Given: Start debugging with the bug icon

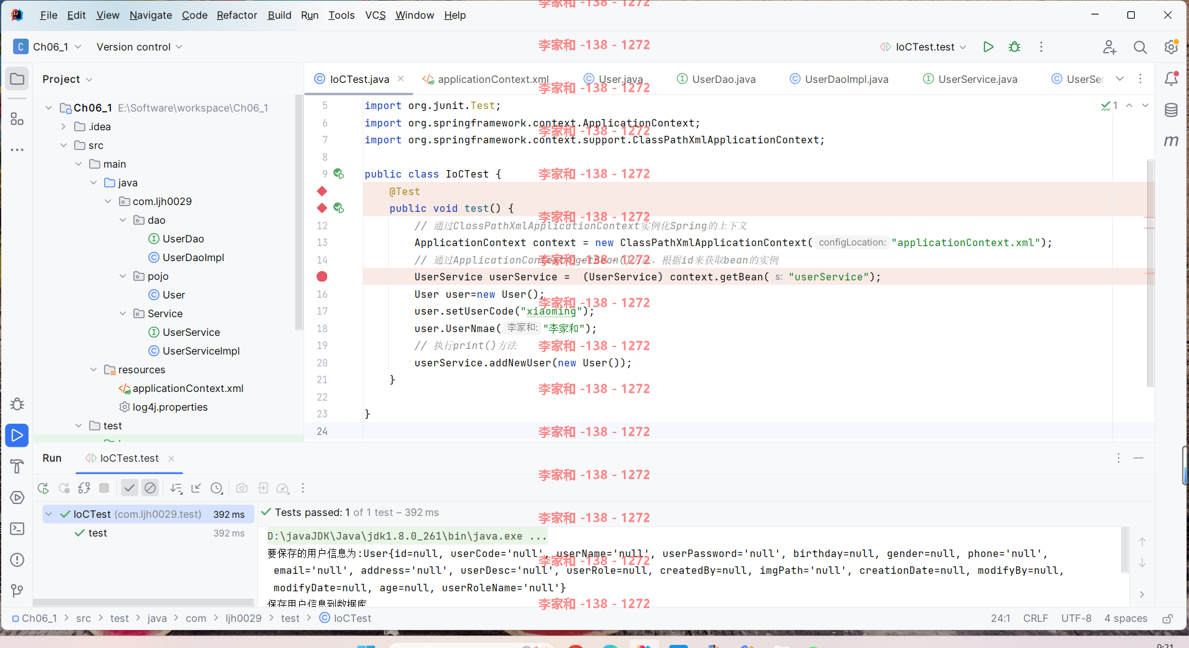Looking at the screenshot, I should point(1015,47).
